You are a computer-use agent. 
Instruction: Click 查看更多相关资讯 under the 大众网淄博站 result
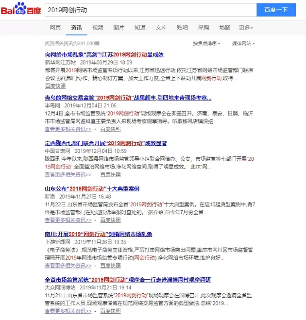coord(68,311)
